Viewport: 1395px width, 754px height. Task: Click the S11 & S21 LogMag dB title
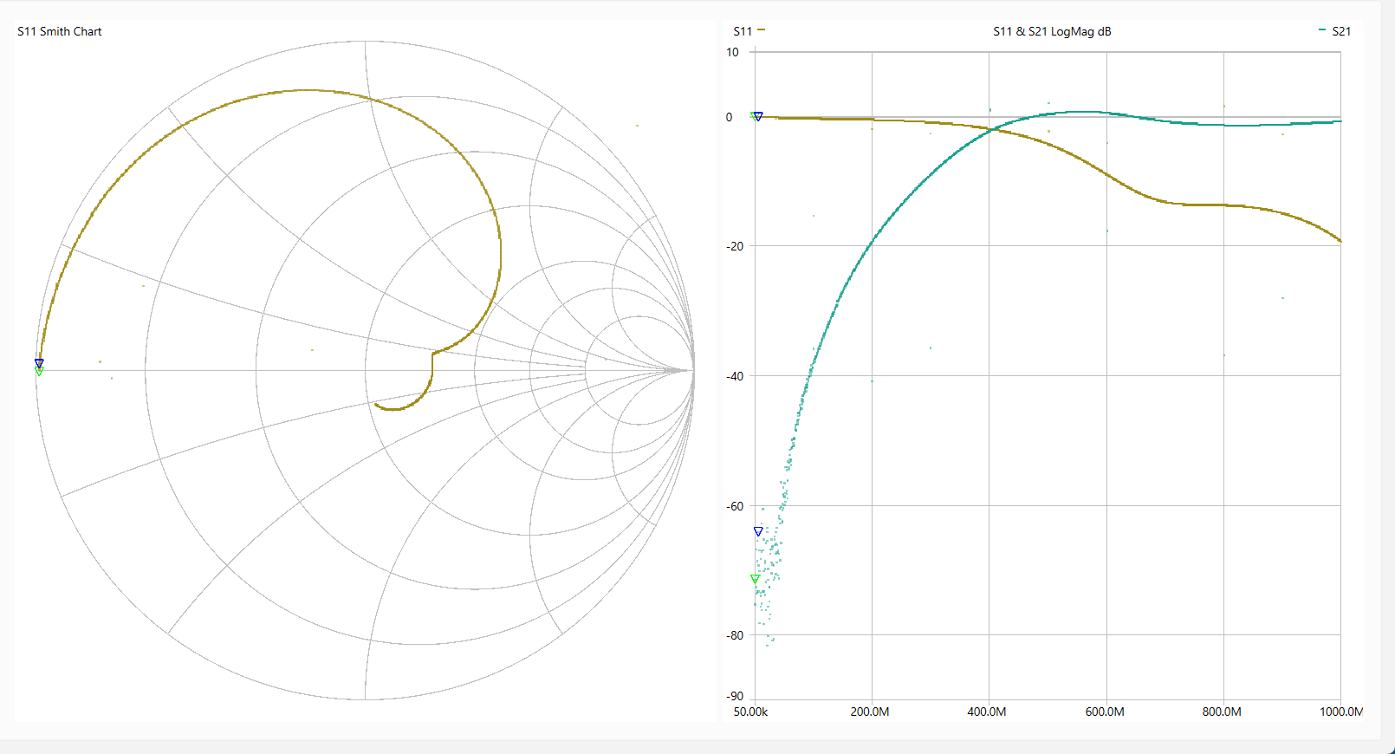tap(1052, 31)
